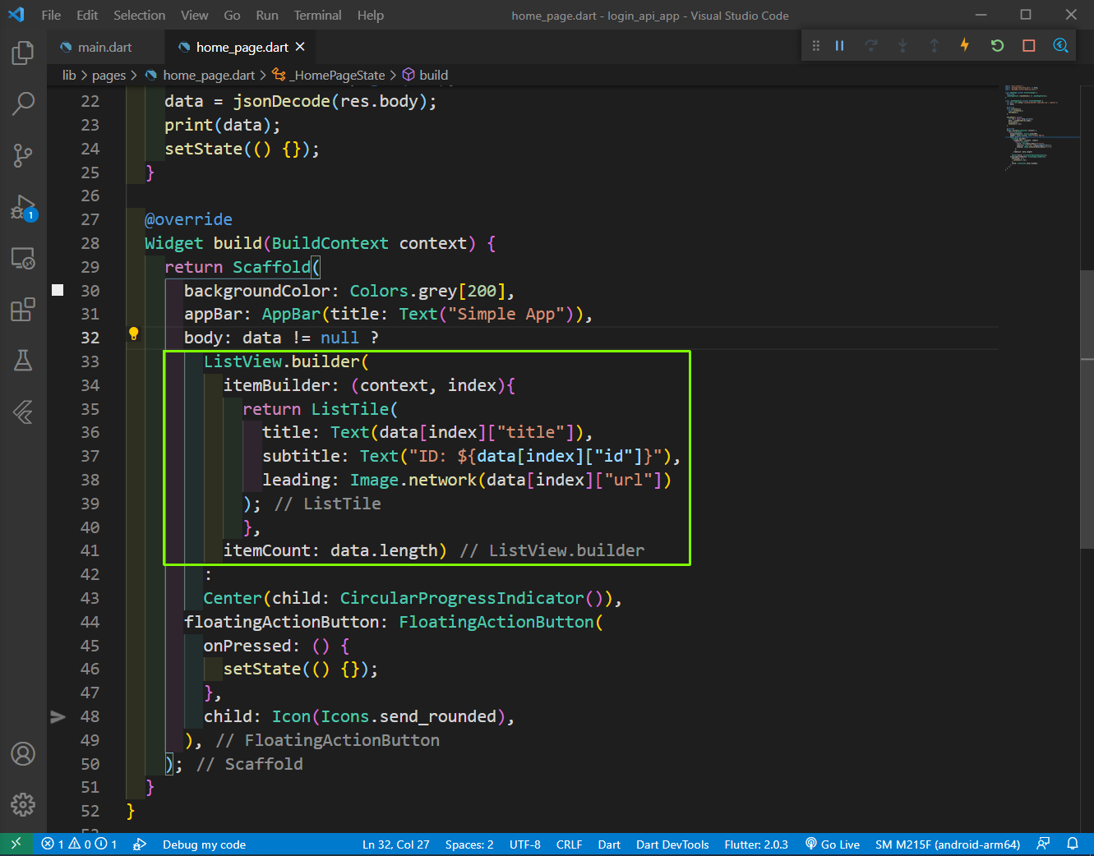Open the Testing flask view

coord(23,360)
